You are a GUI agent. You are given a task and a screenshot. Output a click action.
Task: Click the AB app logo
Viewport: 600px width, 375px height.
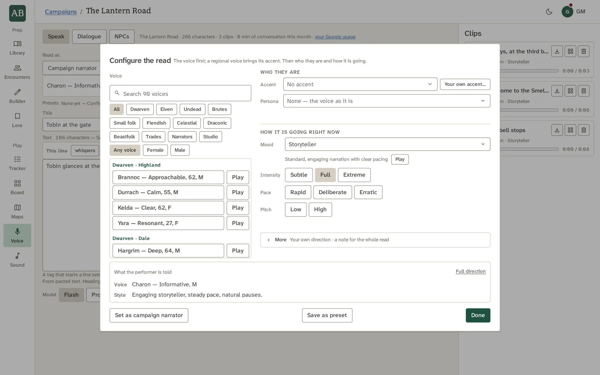(17, 13)
